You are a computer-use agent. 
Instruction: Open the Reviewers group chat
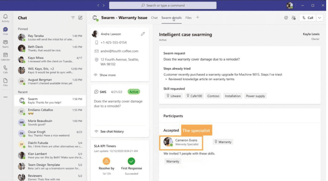coord(50,177)
